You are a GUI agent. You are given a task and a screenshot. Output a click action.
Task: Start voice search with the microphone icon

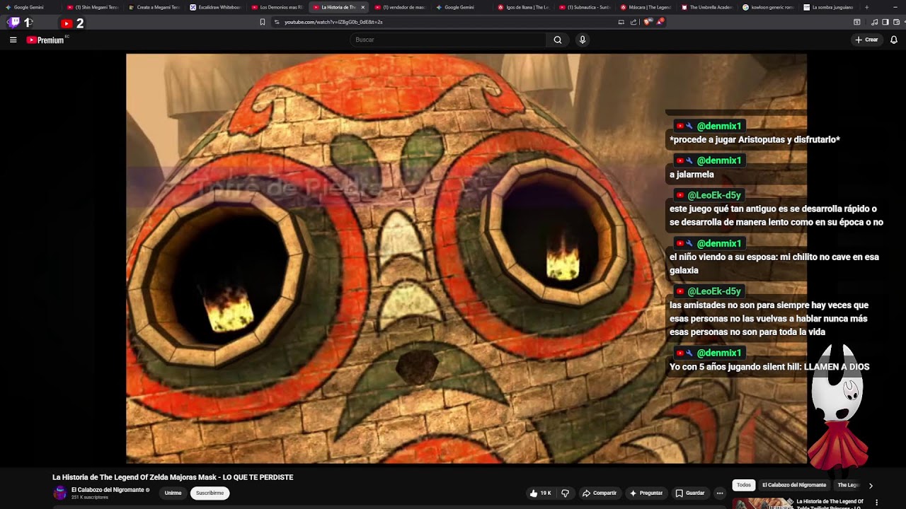pos(583,40)
